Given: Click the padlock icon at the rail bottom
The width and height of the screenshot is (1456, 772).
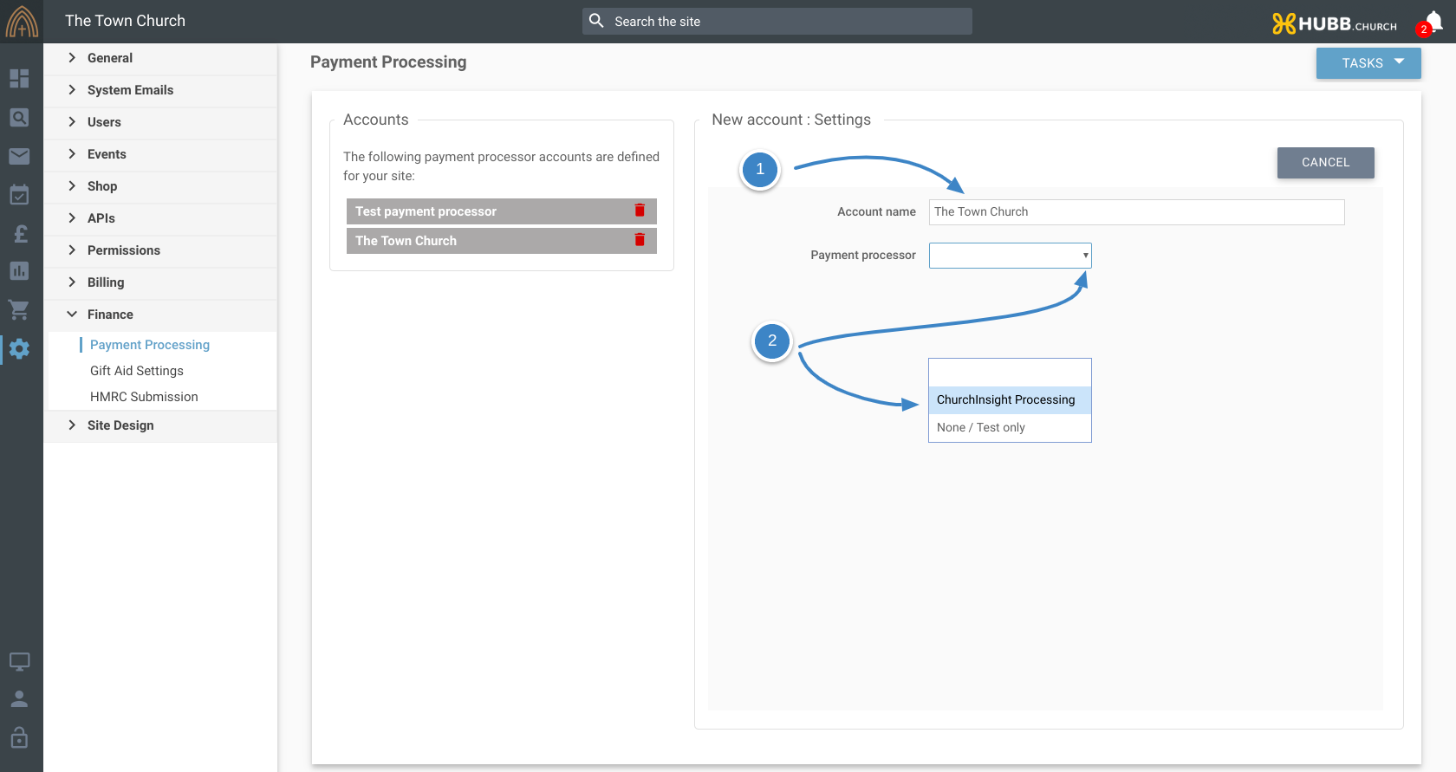Looking at the screenshot, I should (x=19, y=737).
